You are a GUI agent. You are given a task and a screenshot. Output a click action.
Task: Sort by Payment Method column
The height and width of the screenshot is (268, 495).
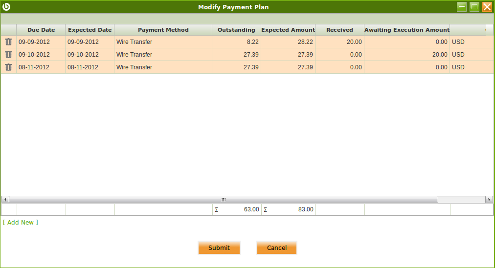coord(163,30)
